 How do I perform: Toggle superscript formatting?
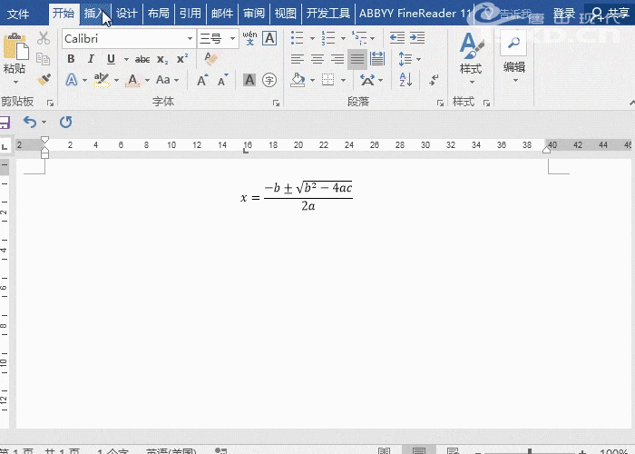coord(182,59)
